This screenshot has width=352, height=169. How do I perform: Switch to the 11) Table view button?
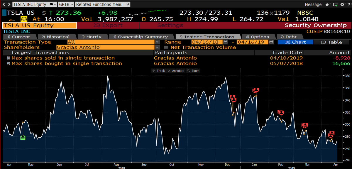pyautogui.click(x=331, y=42)
